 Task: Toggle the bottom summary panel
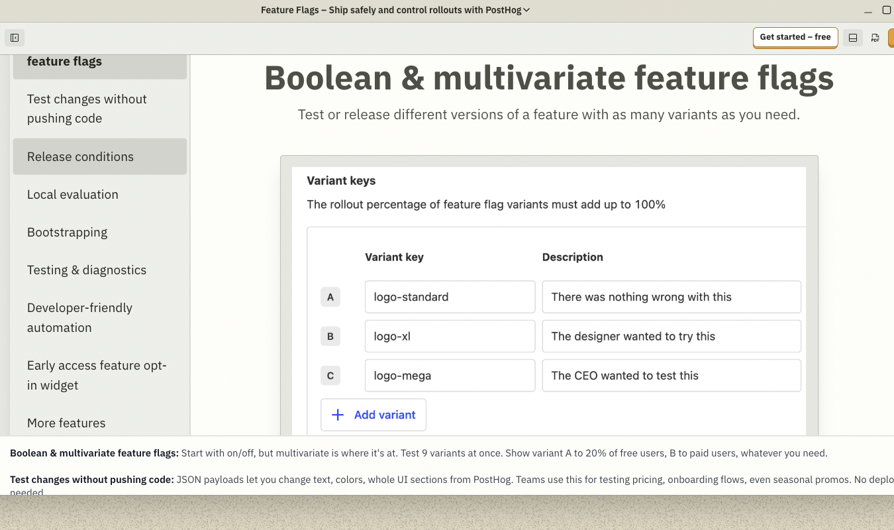pos(852,38)
